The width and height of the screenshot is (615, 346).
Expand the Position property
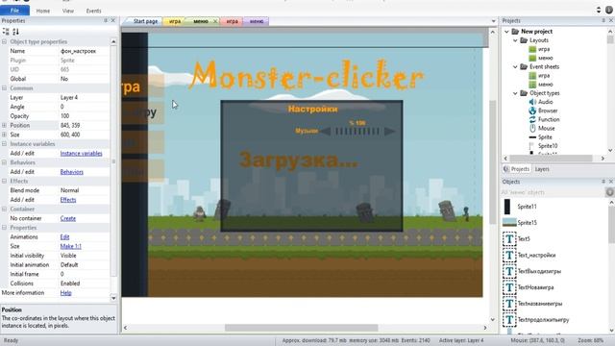tap(4, 126)
